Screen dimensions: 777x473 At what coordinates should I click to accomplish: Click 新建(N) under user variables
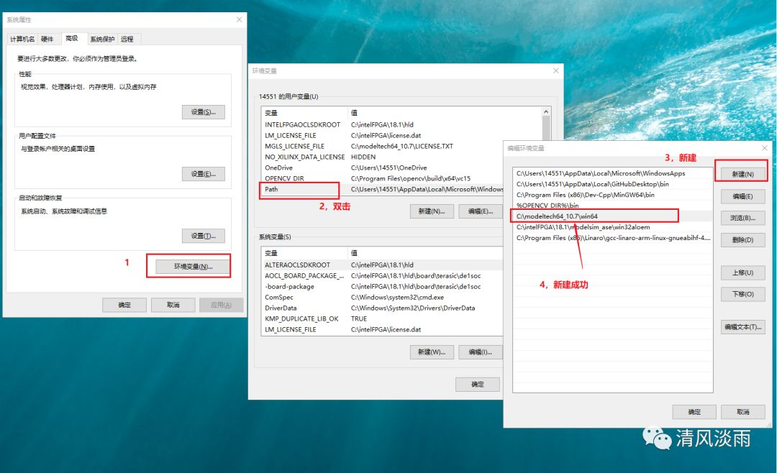432,211
